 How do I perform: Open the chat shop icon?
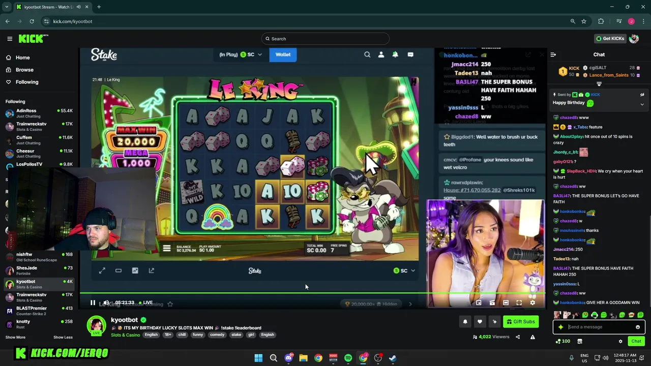click(580, 341)
